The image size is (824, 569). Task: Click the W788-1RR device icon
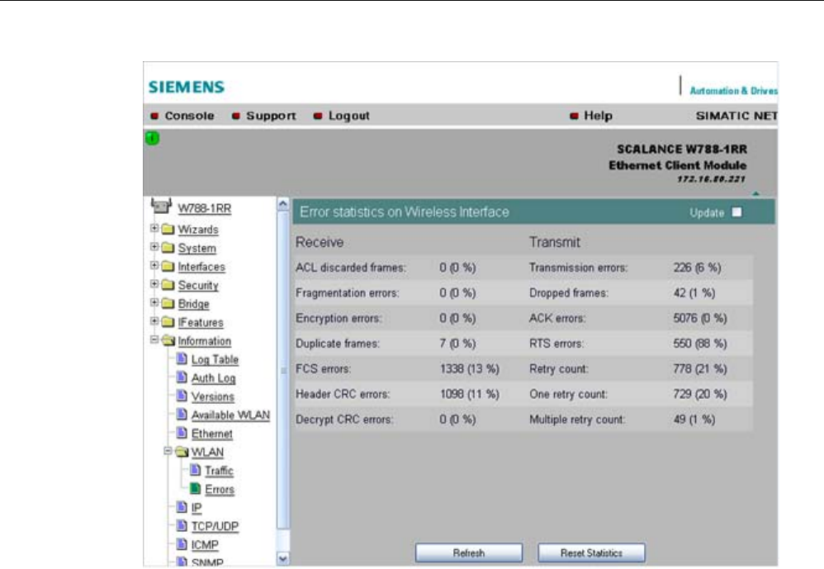161,206
